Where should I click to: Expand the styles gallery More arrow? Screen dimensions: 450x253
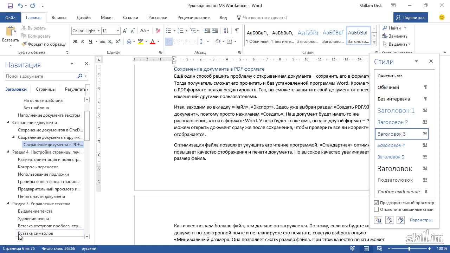(x=374, y=43)
